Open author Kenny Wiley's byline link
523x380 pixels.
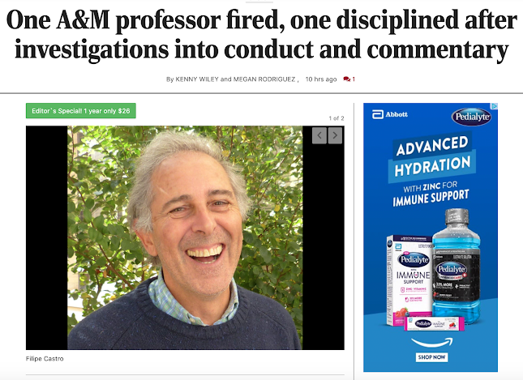[197, 79]
